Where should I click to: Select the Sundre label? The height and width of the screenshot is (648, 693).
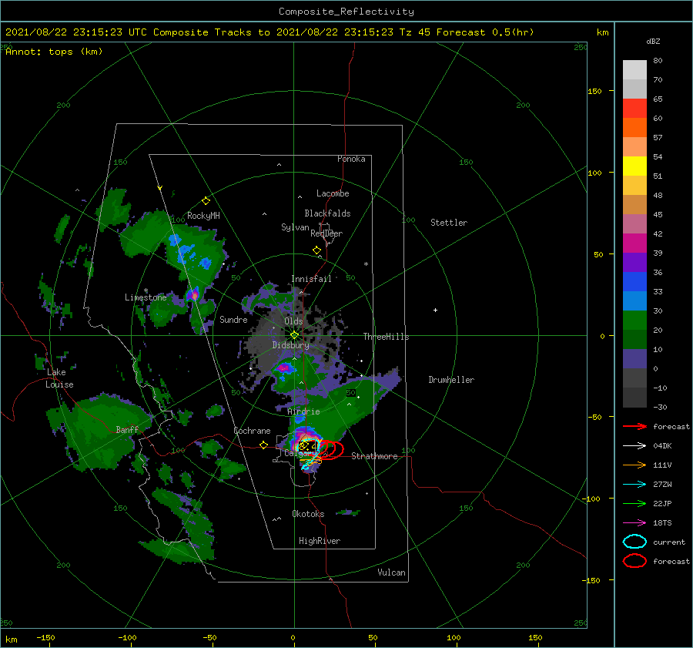pyautogui.click(x=233, y=319)
